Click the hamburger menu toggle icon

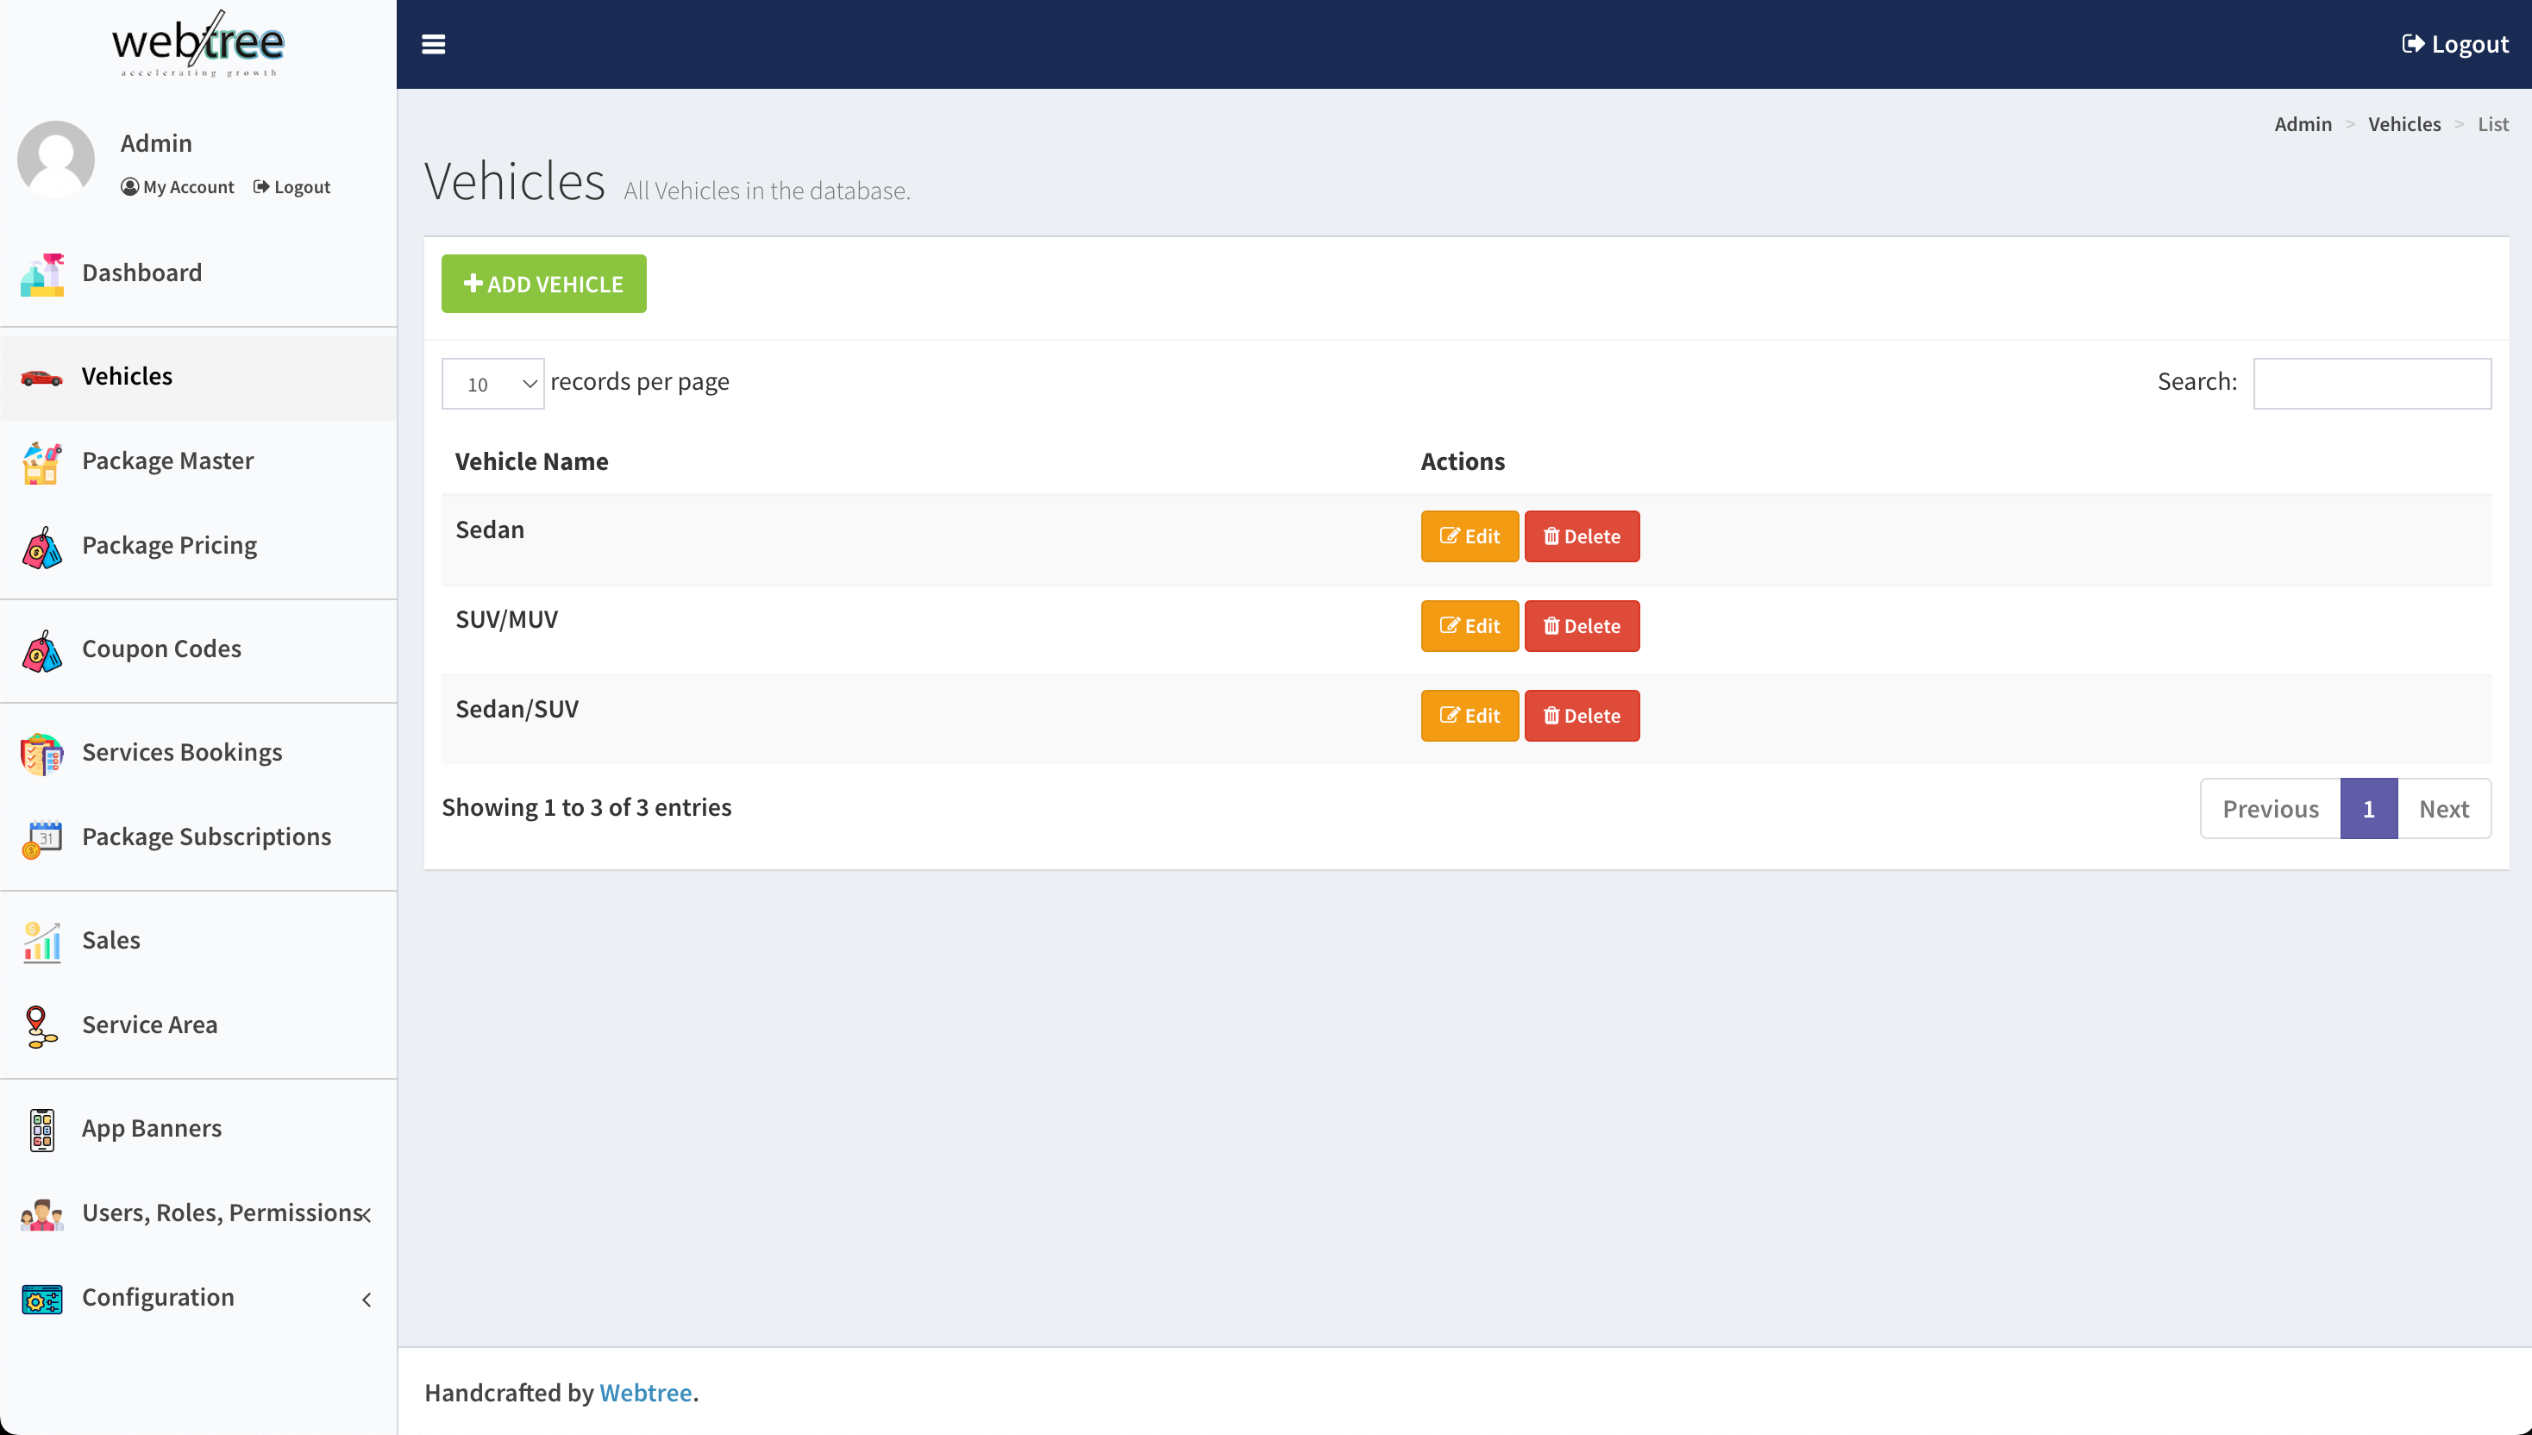pos(434,44)
